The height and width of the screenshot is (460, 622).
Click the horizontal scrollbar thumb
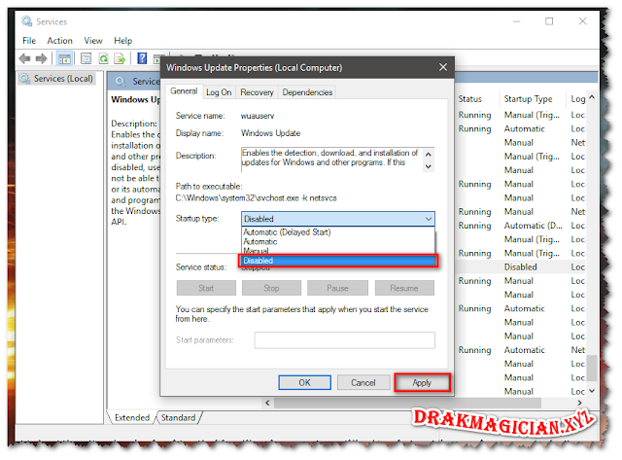coord(408,403)
